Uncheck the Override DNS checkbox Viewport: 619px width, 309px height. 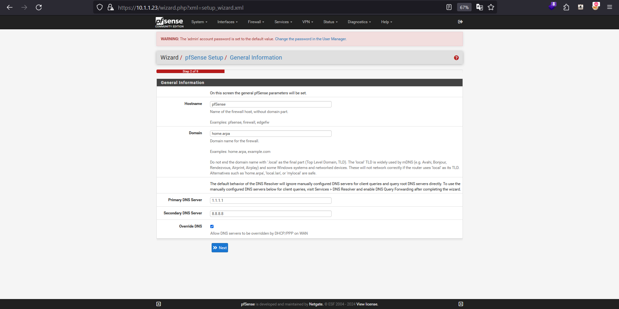212,226
